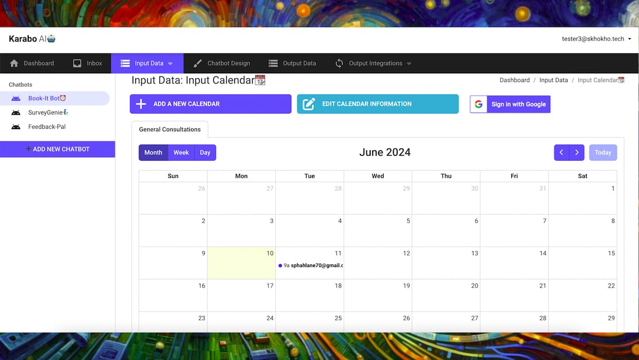Click the June 25 date number
639x360 pixels.
point(338,318)
